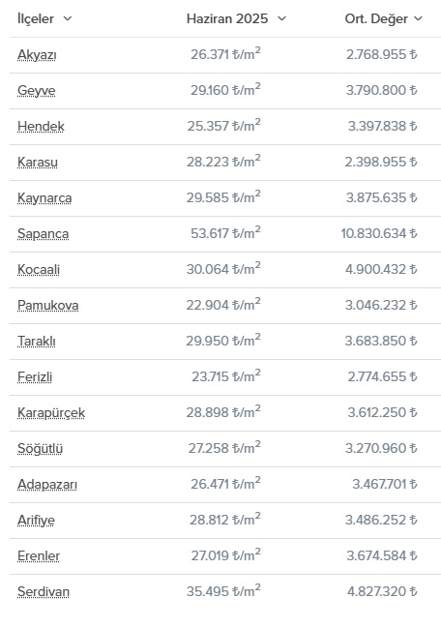Viewport: 441px width, 628px height.
Task: Select the Arifiye district link
Action: pyautogui.click(x=36, y=521)
